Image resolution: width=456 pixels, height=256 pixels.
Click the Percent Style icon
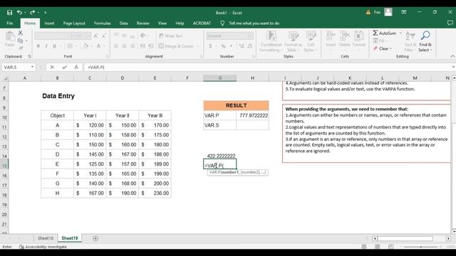[223, 46]
